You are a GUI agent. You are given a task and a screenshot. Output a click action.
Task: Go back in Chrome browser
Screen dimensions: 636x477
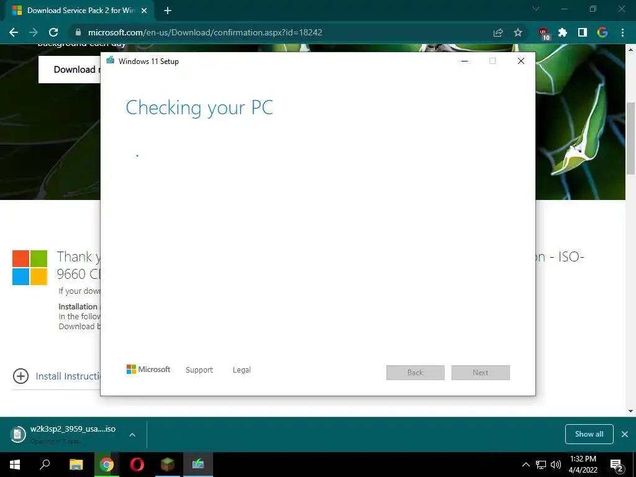14,32
